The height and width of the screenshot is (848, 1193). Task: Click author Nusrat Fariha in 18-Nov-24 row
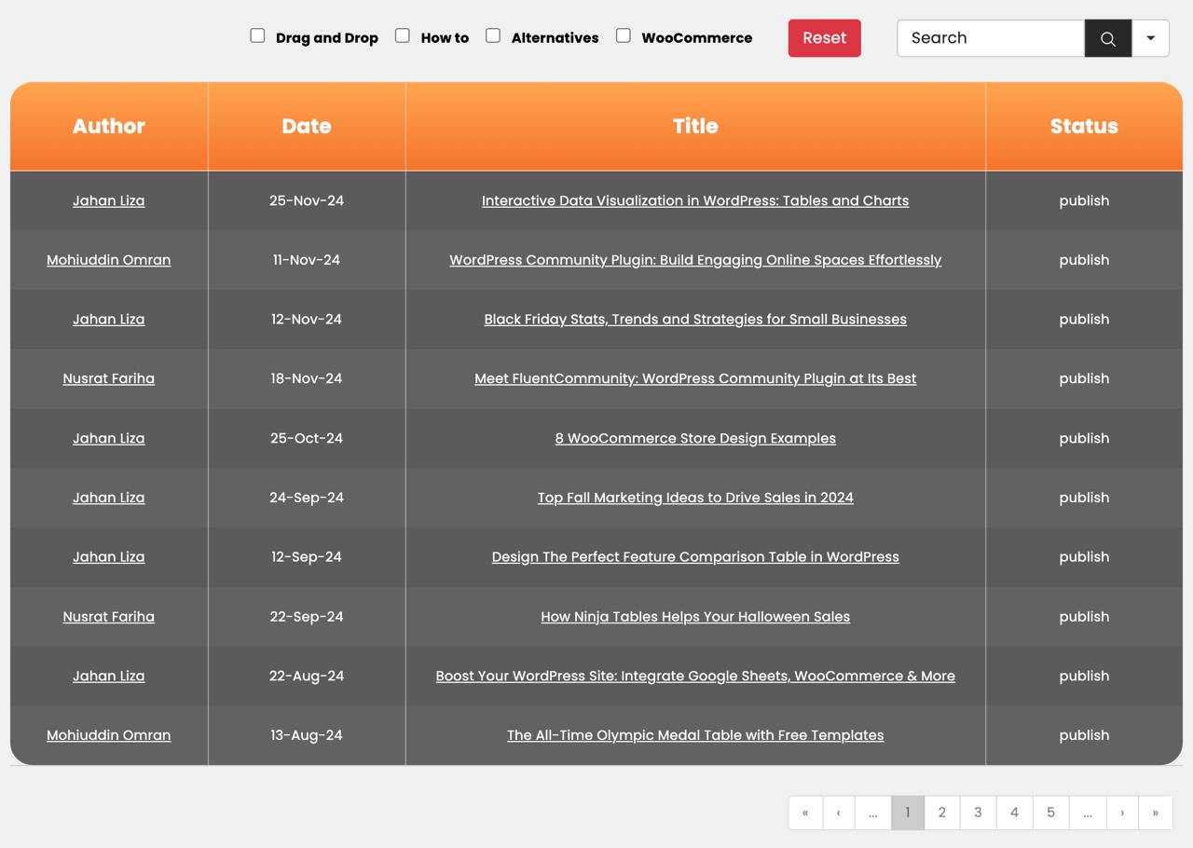pos(109,378)
